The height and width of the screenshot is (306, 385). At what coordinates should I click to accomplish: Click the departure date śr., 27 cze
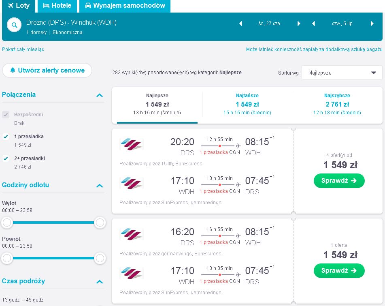click(269, 24)
